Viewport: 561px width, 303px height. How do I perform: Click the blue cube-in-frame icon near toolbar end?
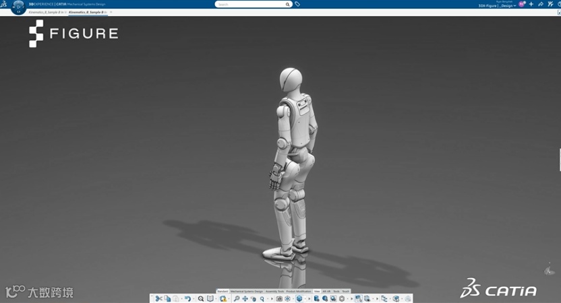click(x=396, y=299)
